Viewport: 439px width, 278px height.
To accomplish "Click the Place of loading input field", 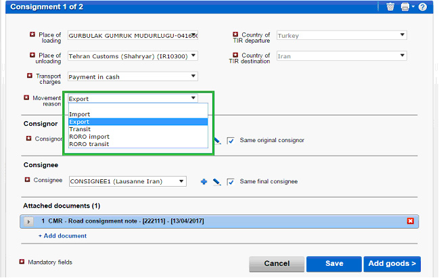I will (133, 36).
